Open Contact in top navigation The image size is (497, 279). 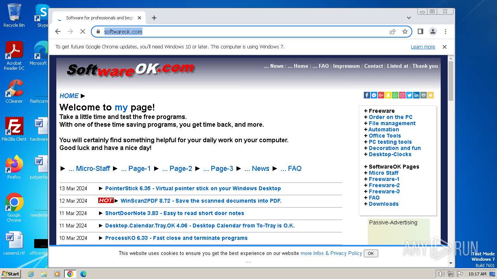pyautogui.click(x=374, y=66)
